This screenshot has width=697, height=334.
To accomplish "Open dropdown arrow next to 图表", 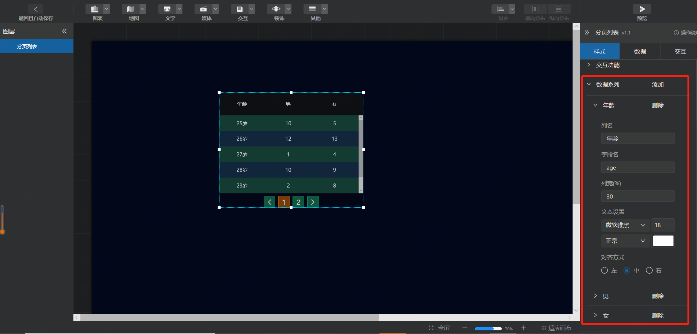I will [106, 9].
